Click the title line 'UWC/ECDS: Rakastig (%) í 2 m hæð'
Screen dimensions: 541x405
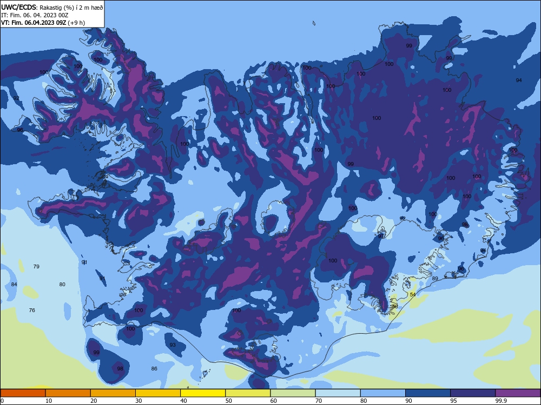click(x=52, y=7)
